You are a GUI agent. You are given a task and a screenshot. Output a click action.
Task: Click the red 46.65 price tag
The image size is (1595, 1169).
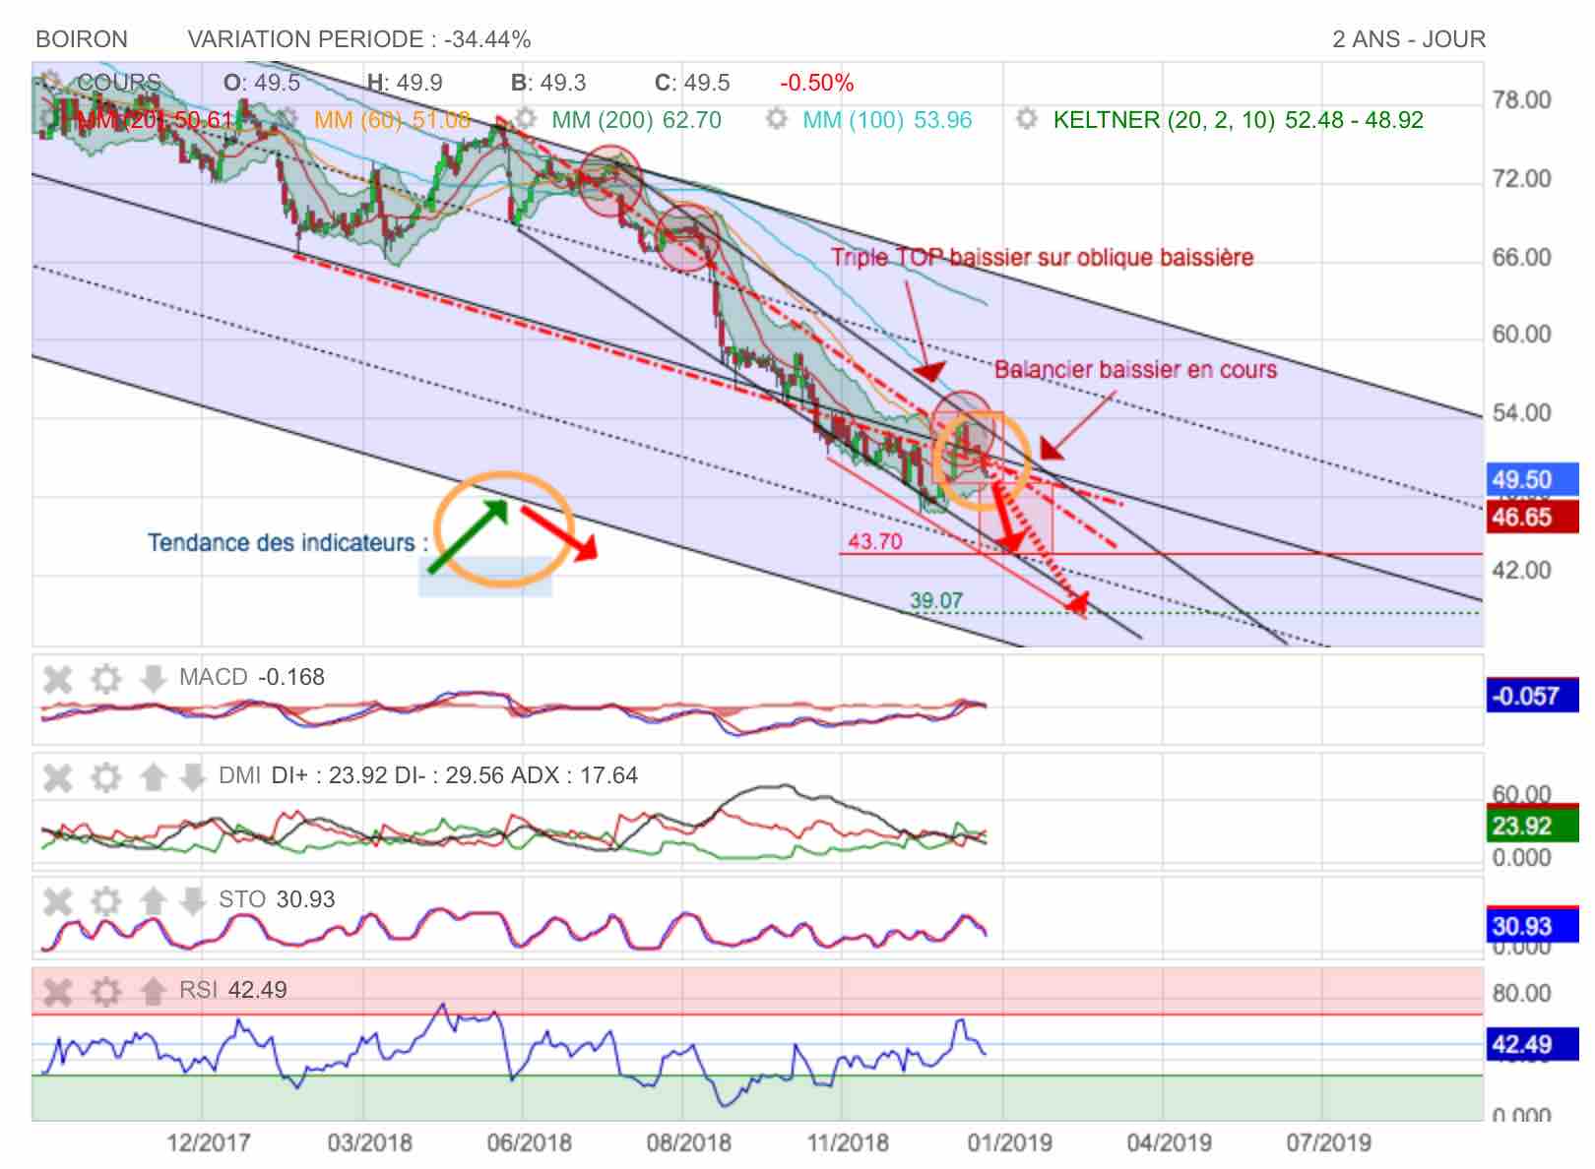tap(1531, 517)
